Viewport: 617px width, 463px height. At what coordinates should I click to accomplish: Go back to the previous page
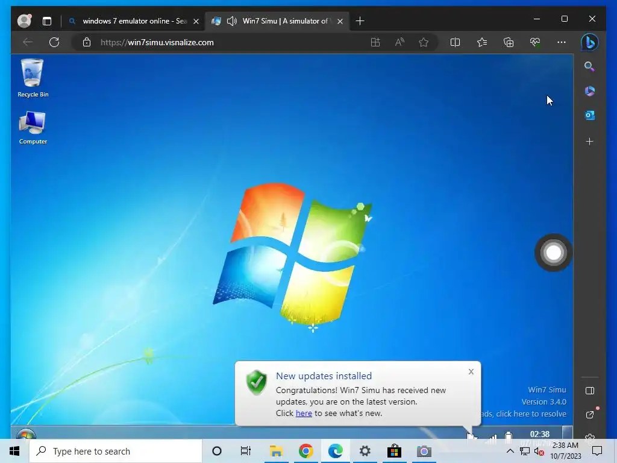pos(28,42)
